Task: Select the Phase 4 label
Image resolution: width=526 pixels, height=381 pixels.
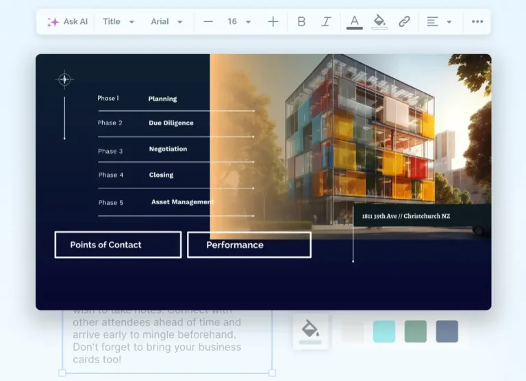Action: (x=111, y=175)
